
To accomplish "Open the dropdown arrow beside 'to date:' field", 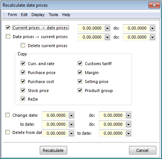I will [x=71, y=125].
